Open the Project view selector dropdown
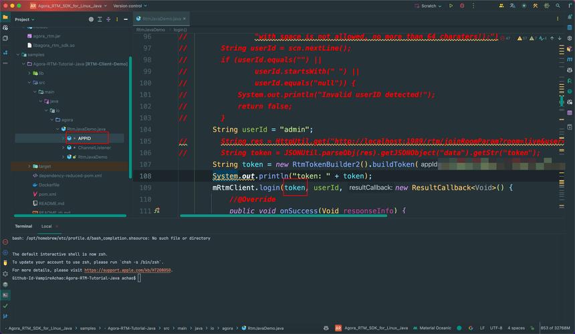Screen dimensions: 575x334 (x=23, y=19)
